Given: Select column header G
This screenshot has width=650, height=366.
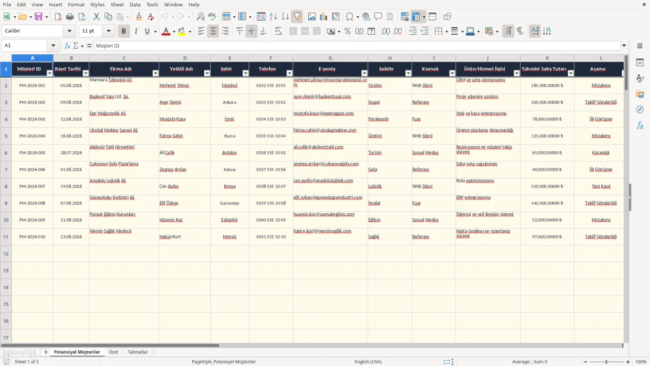Looking at the screenshot, I should [330, 58].
